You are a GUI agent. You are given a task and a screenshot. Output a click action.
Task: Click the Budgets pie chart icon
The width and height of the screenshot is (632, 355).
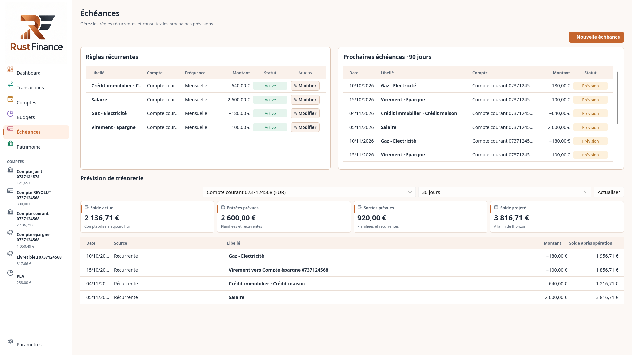pyautogui.click(x=10, y=114)
